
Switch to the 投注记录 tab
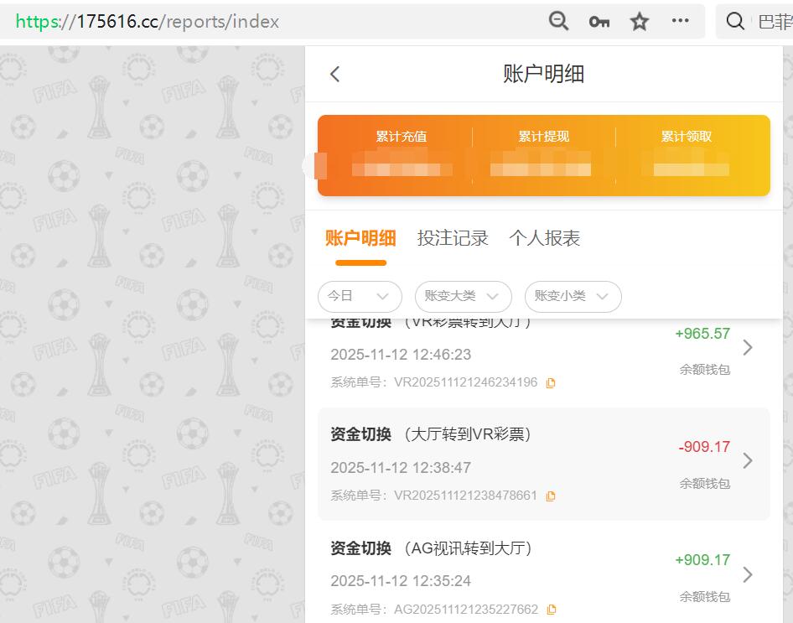click(453, 238)
